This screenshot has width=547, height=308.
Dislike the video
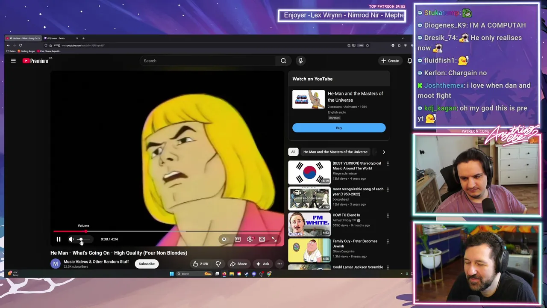(218, 264)
